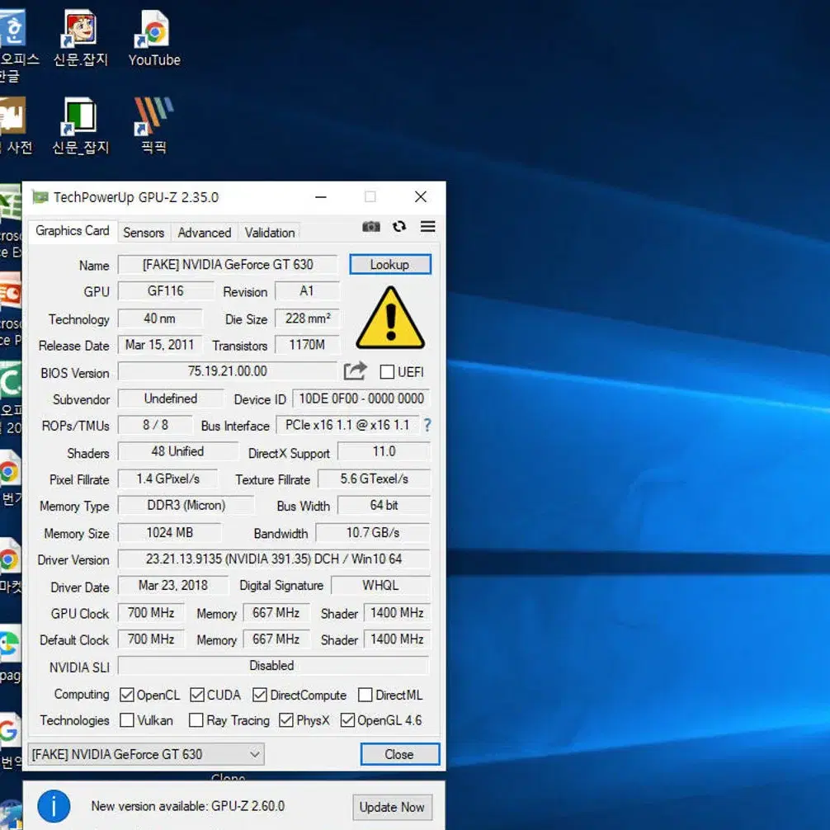
Task: Click the Memory Type DDR3 (Micron) field
Action: [x=186, y=506]
